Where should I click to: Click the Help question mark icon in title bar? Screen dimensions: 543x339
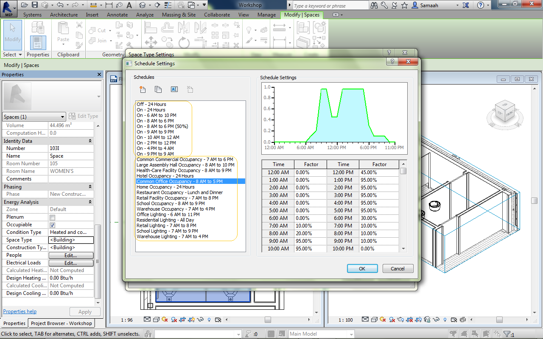481,6
